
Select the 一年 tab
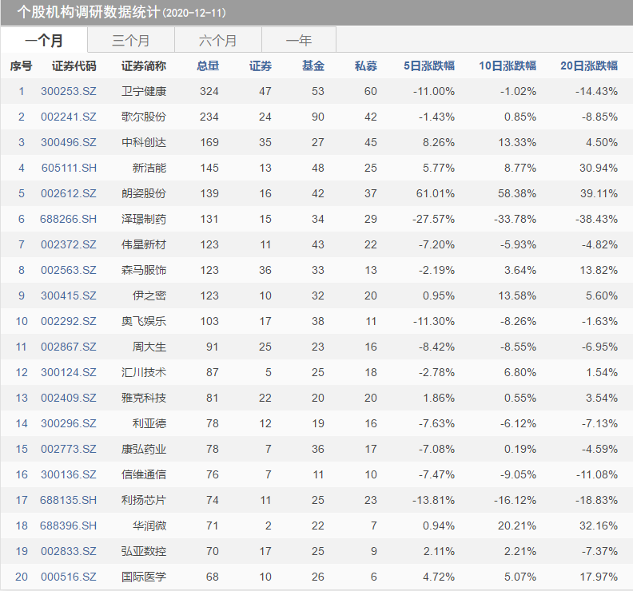299,40
